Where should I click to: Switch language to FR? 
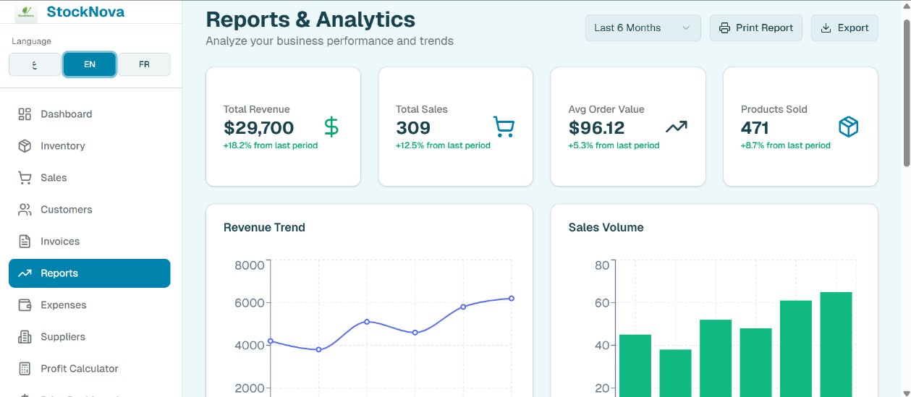tap(144, 64)
